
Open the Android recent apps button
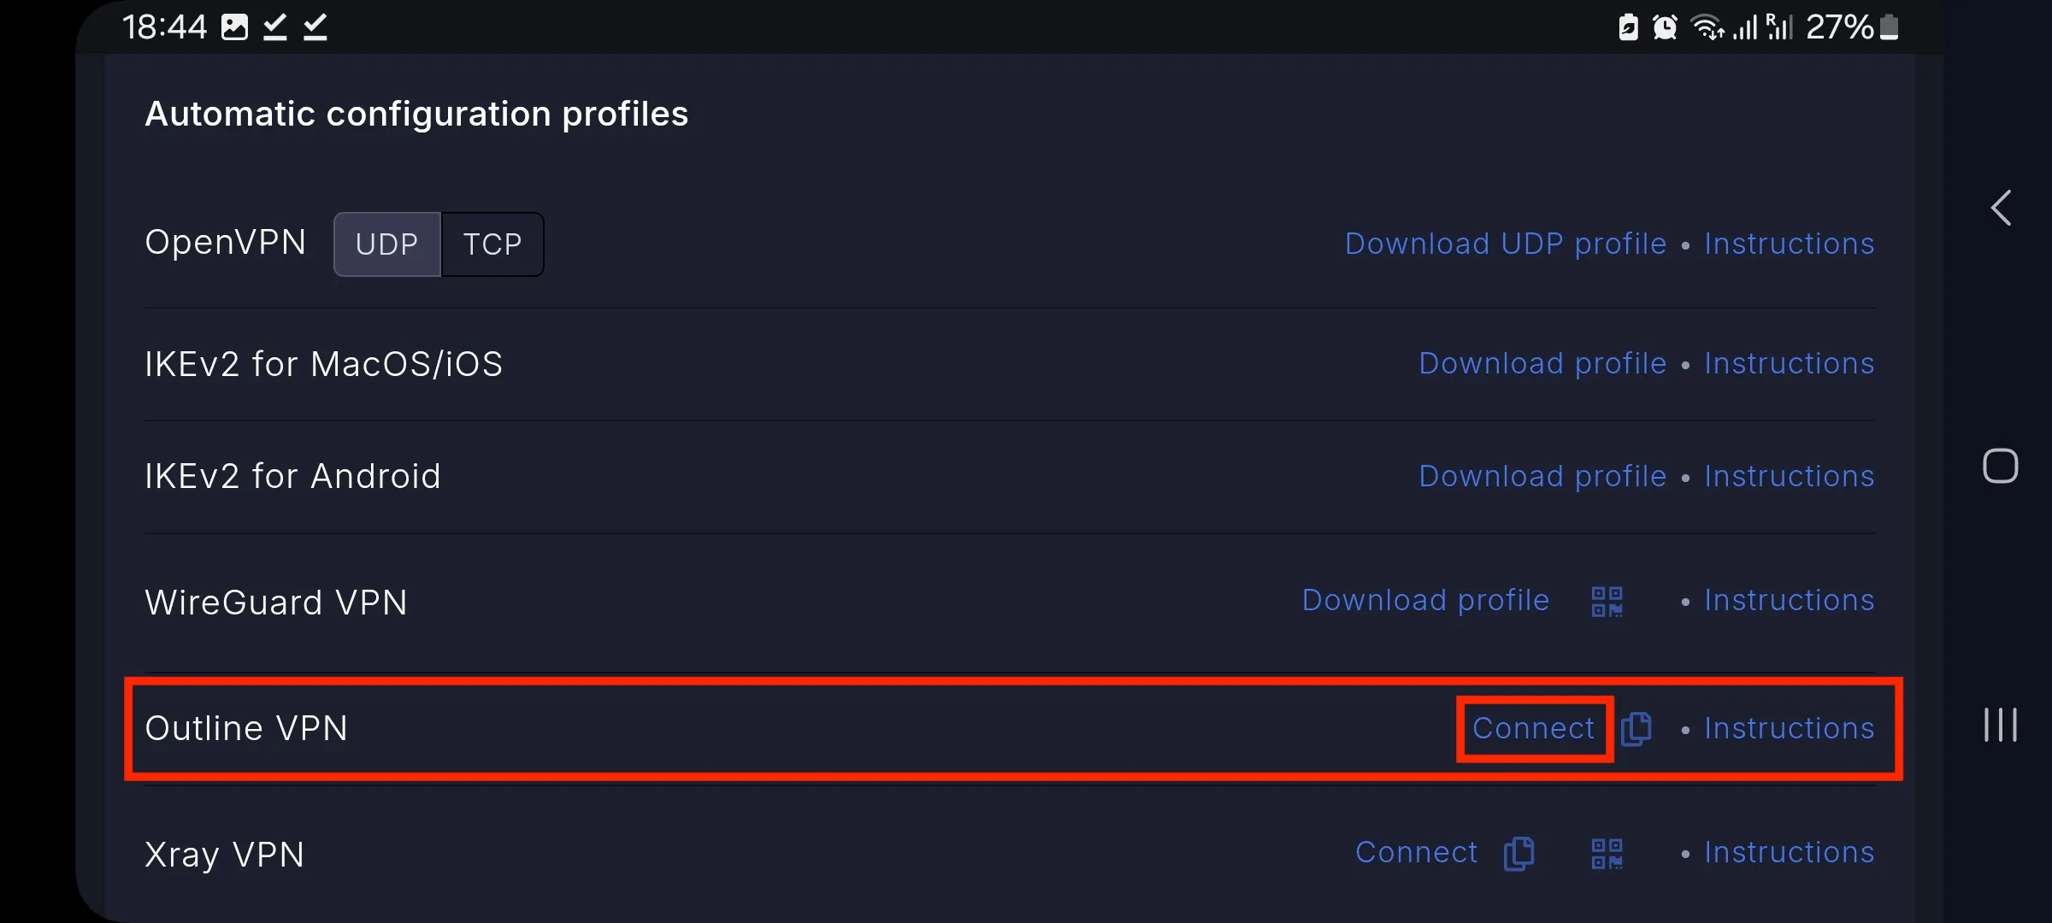point(2001,725)
